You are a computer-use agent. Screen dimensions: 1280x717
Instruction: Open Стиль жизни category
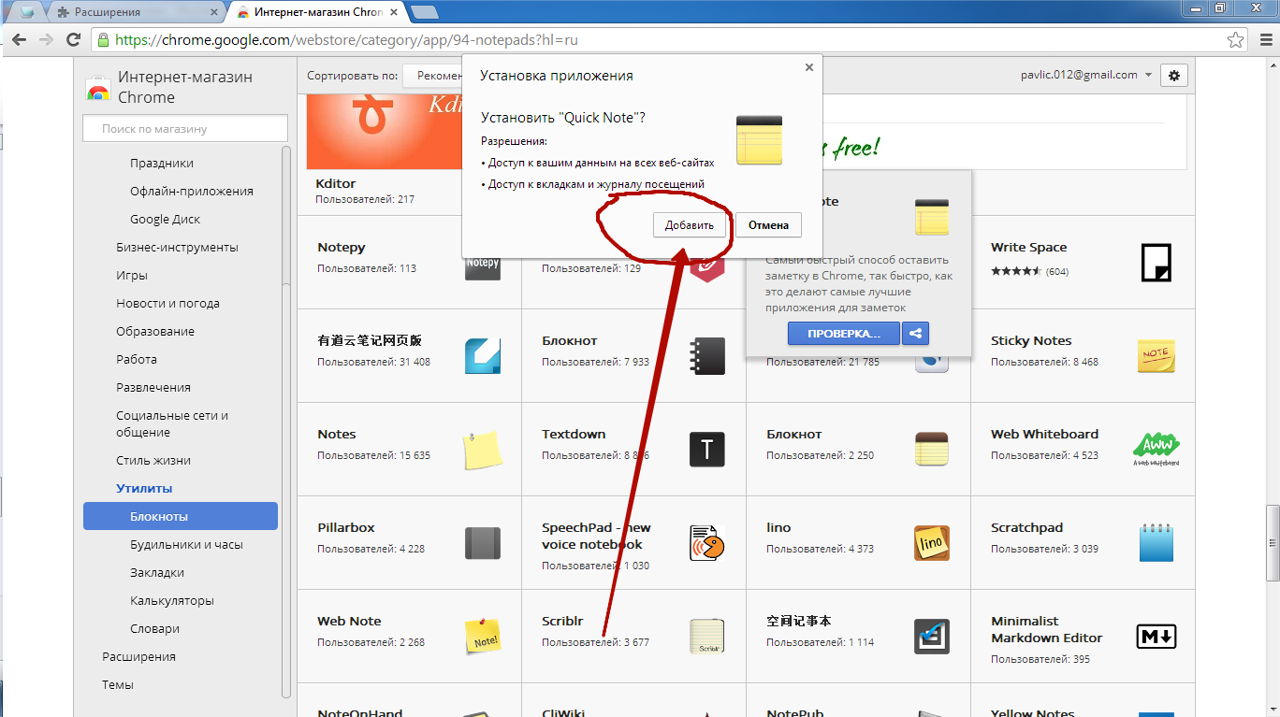click(x=153, y=460)
